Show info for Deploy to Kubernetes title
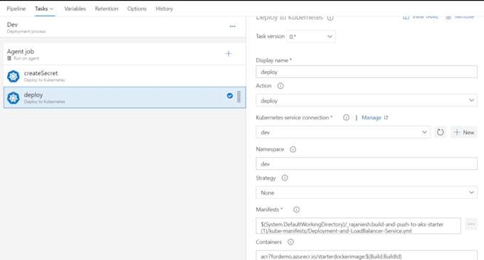Screen dimensions: 484x260 [x=330, y=18]
